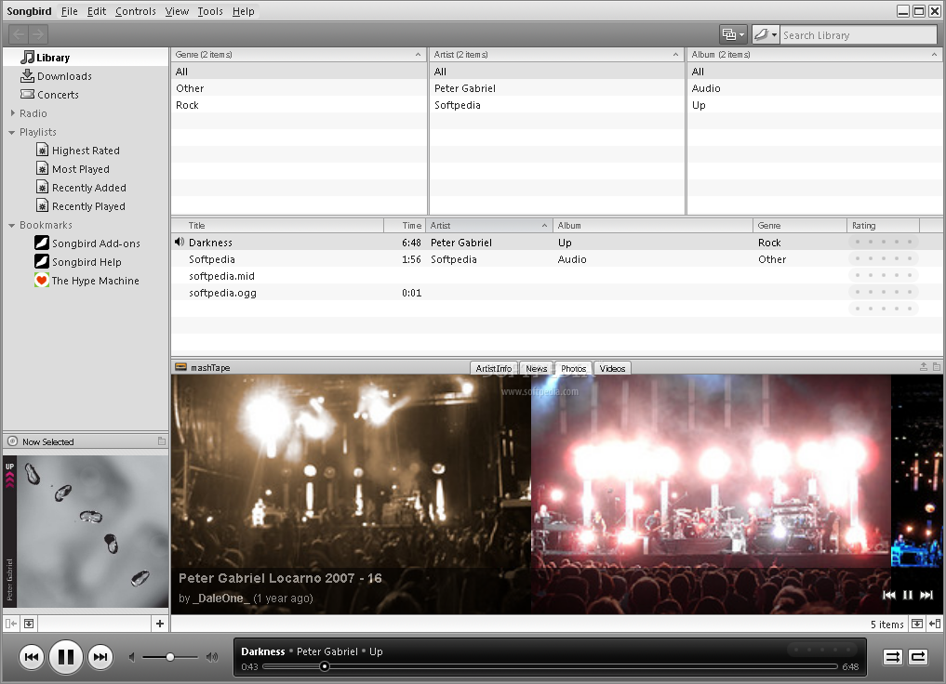This screenshot has width=946, height=684.
Task: Filter by artist Softpedia
Action: point(556,105)
